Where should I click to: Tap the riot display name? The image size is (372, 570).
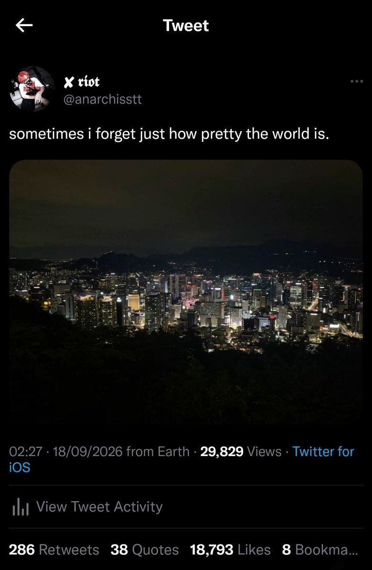coord(88,82)
